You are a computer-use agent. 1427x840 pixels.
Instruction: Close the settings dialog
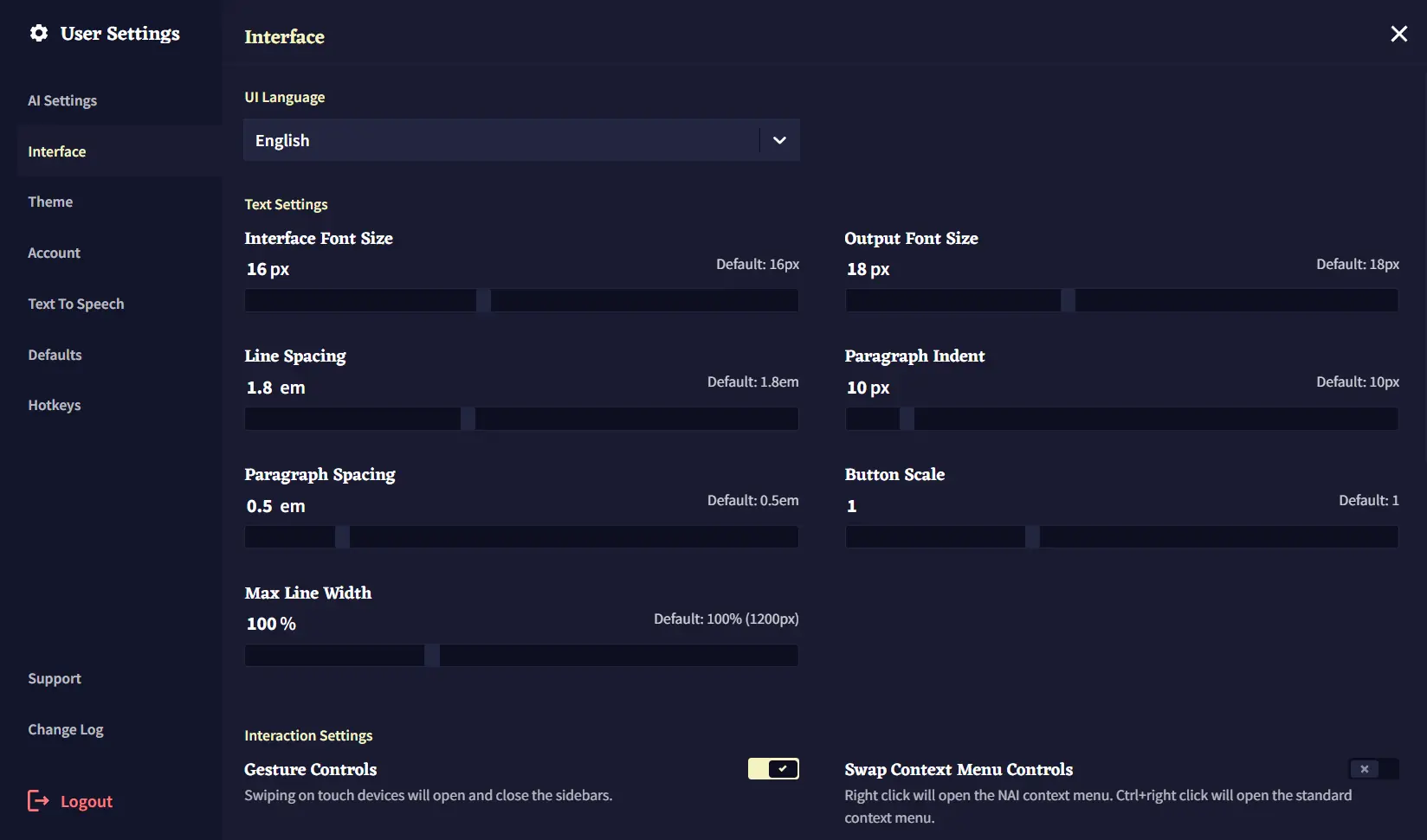(x=1398, y=34)
